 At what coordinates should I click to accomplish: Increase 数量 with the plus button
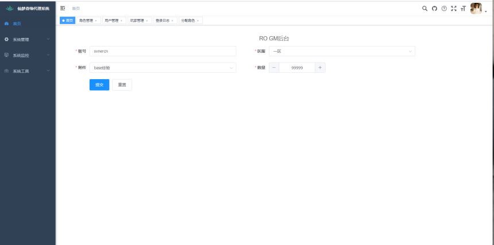pos(321,68)
